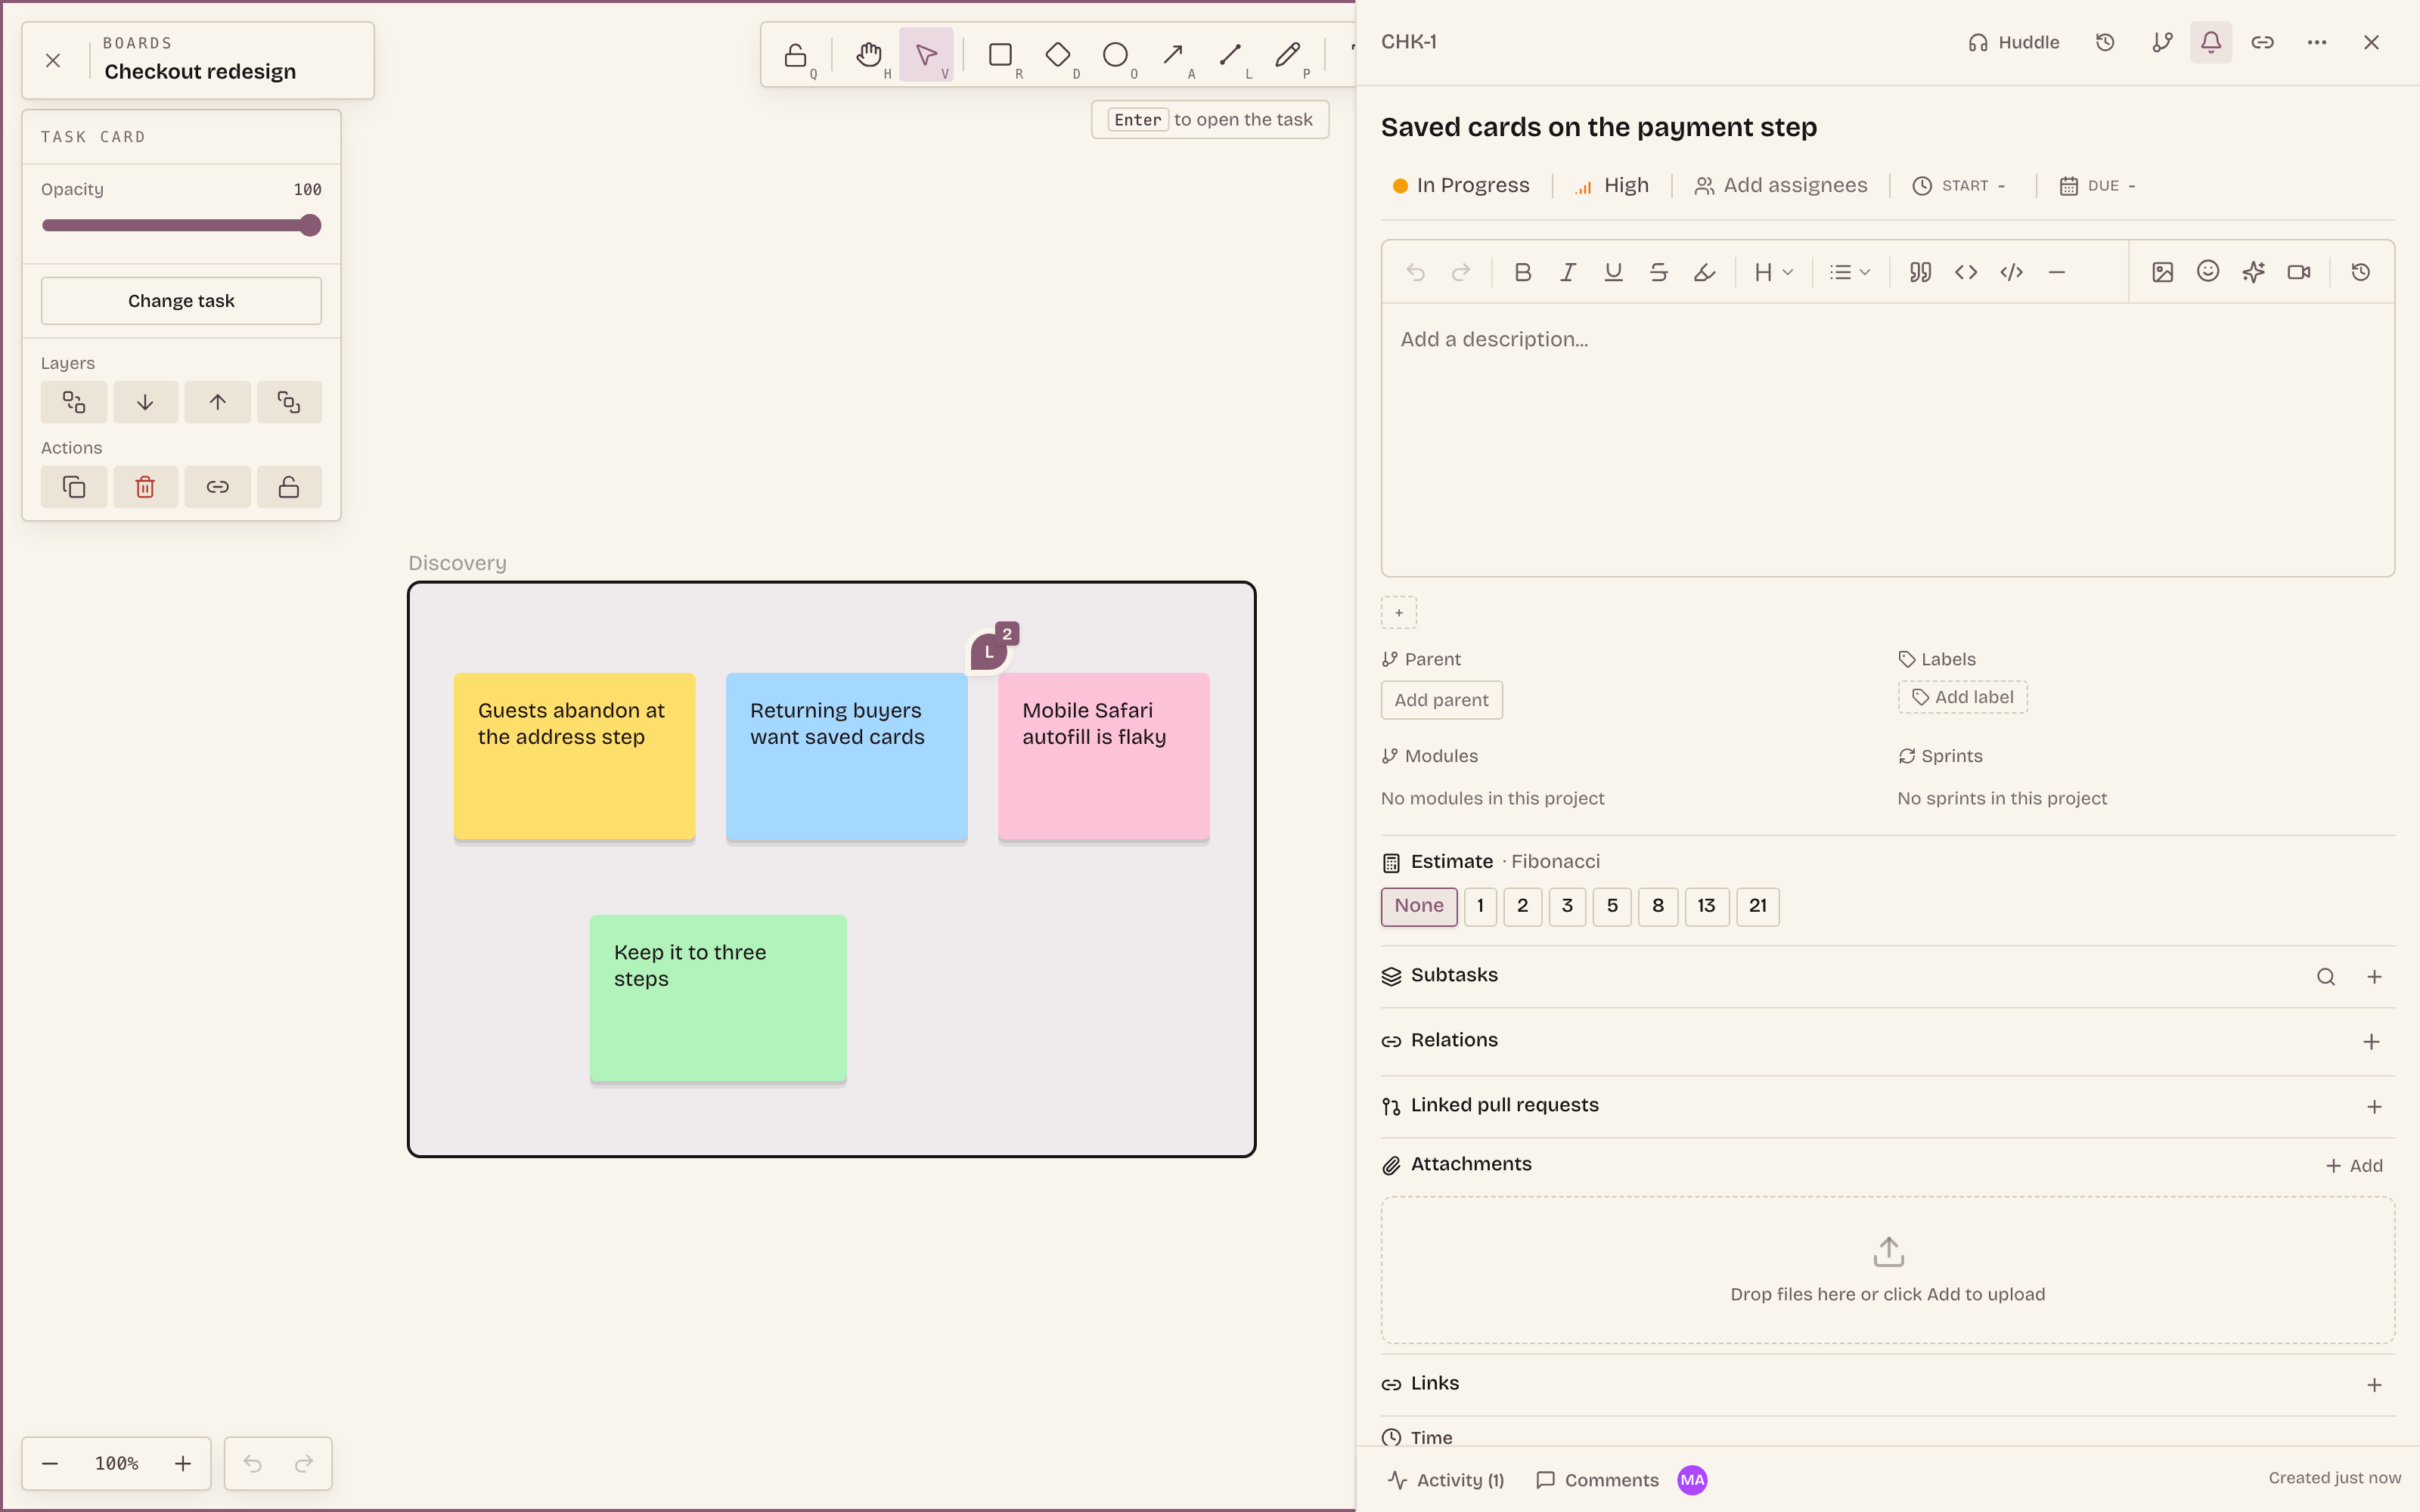This screenshot has width=2420, height=1512.
Task: Toggle task notifications bell
Action: pos(2211,42)
